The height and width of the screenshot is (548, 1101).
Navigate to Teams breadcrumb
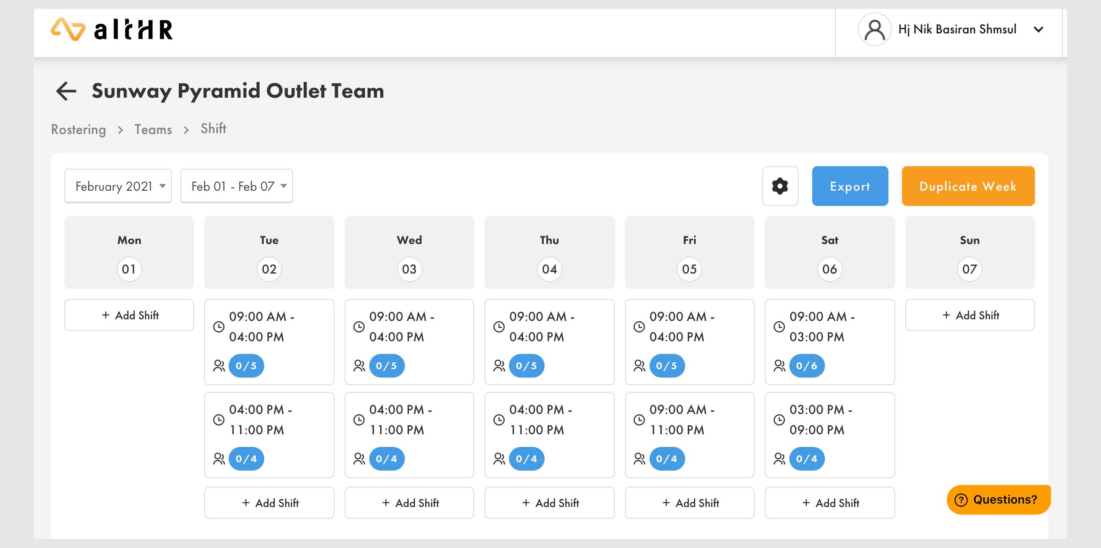pyautogui.click(x=153, y=129)
